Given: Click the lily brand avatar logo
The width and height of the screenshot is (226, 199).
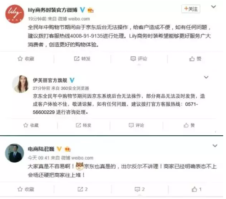Looking at the screenshot, I should (x=15, y=14).
